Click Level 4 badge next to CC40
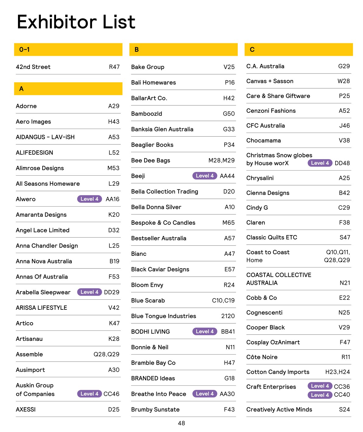 coord(320,395)
